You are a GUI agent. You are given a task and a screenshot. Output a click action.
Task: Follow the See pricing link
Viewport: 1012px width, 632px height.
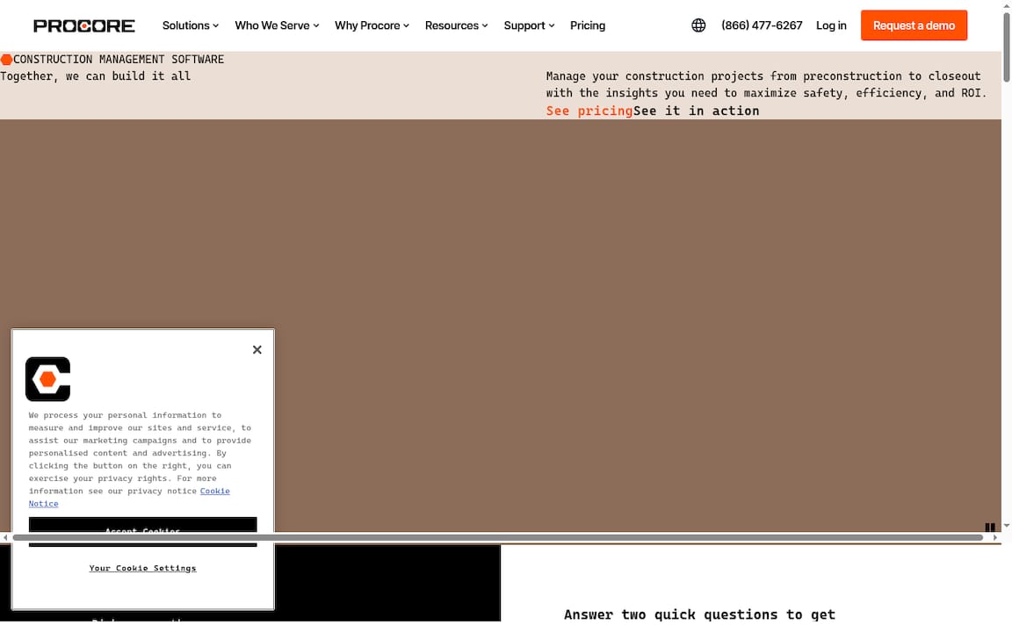(589, 111)
